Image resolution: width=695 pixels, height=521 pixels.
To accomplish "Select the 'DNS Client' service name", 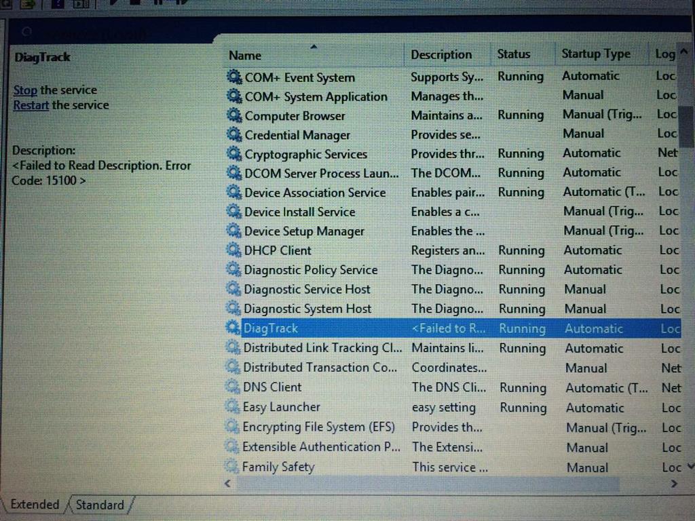I will click(272, 387).
